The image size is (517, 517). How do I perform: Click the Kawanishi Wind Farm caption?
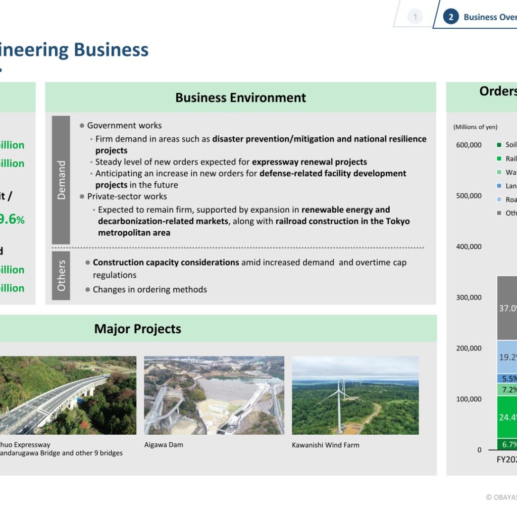(x=326, y=445)
